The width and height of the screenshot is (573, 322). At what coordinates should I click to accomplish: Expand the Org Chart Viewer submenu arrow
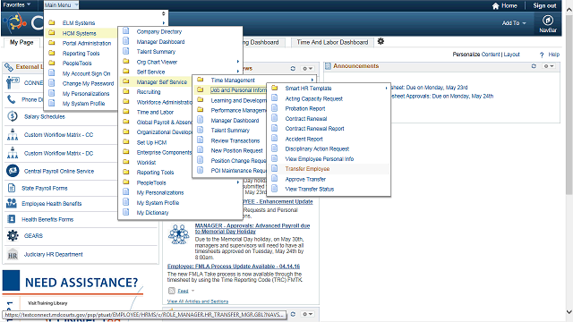(x=238, y=62)
